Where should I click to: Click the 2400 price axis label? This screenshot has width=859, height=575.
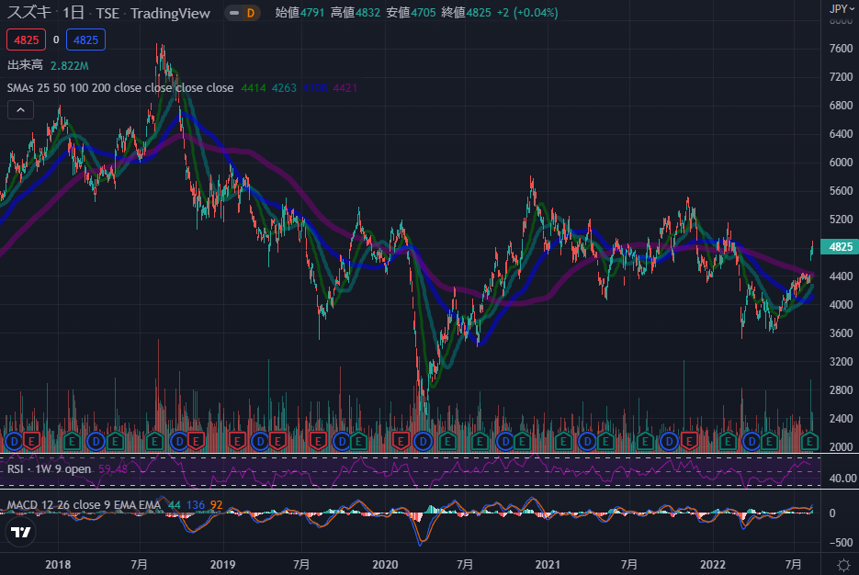coord(841,418)
